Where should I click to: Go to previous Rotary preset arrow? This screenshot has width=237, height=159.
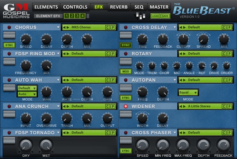click(x=181, y=54)
